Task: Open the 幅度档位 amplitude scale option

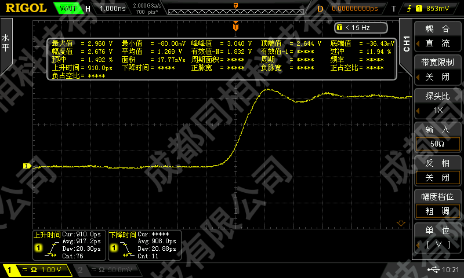Action: click(x=437, y=204)
